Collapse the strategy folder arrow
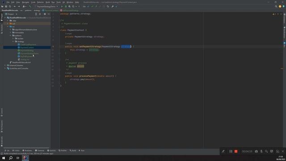The image size is (286, 161). (13, 42)
